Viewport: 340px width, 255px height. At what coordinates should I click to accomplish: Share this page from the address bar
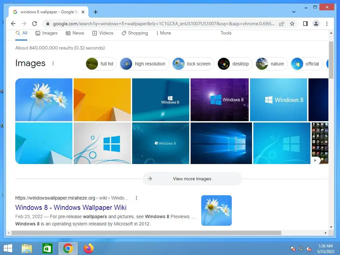pos(282,24)
